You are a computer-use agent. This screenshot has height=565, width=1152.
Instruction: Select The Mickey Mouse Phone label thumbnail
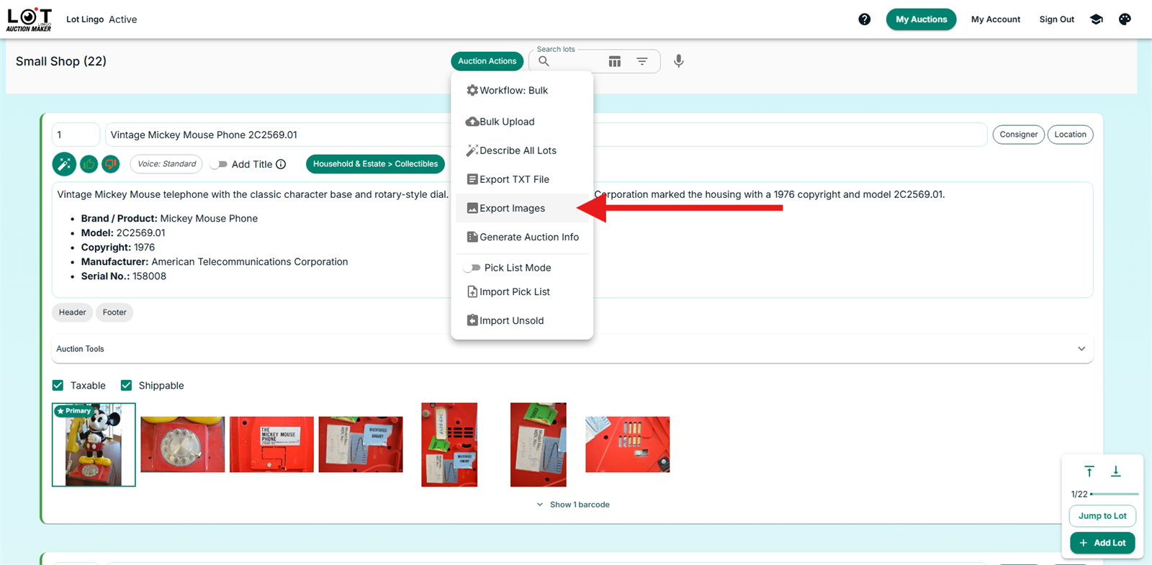tap(271, 445)
